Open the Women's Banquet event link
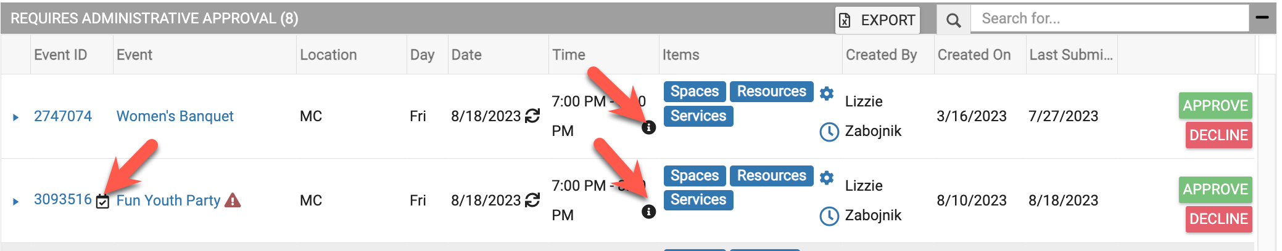Screen dimensions: 1282x251 click(175, 116)
